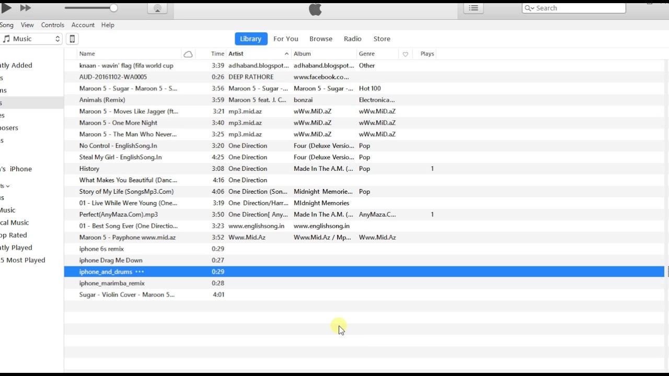The image size is (669, 376).
Task: Click the iPhone device icon button
Action: click(x=73, y=39)
